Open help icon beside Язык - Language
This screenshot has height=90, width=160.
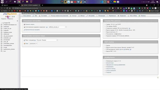click(x=35, y=40)
